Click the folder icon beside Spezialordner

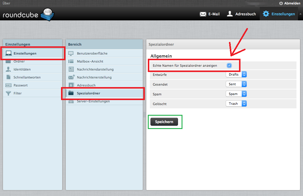click(71, 93)
